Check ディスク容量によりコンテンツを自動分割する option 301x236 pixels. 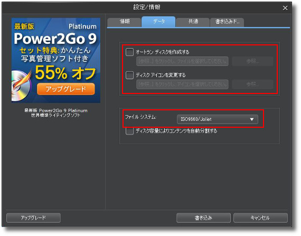pyautogui.click(x=129, y=131)
